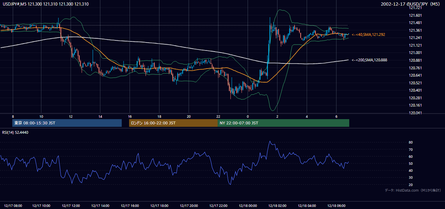
Task: Click the RSI(14) 52.4440 indicator label
Action: [15, 132]
